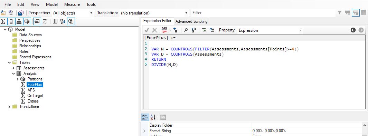The height and width of the screenshot is (136, 368).
Task: Click the categorized properties view icon
Action: [x=145, y=117]
